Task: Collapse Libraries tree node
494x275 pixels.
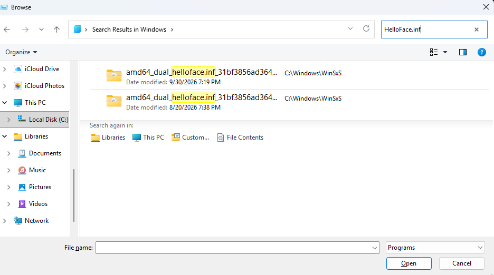Action: point(4,136)
